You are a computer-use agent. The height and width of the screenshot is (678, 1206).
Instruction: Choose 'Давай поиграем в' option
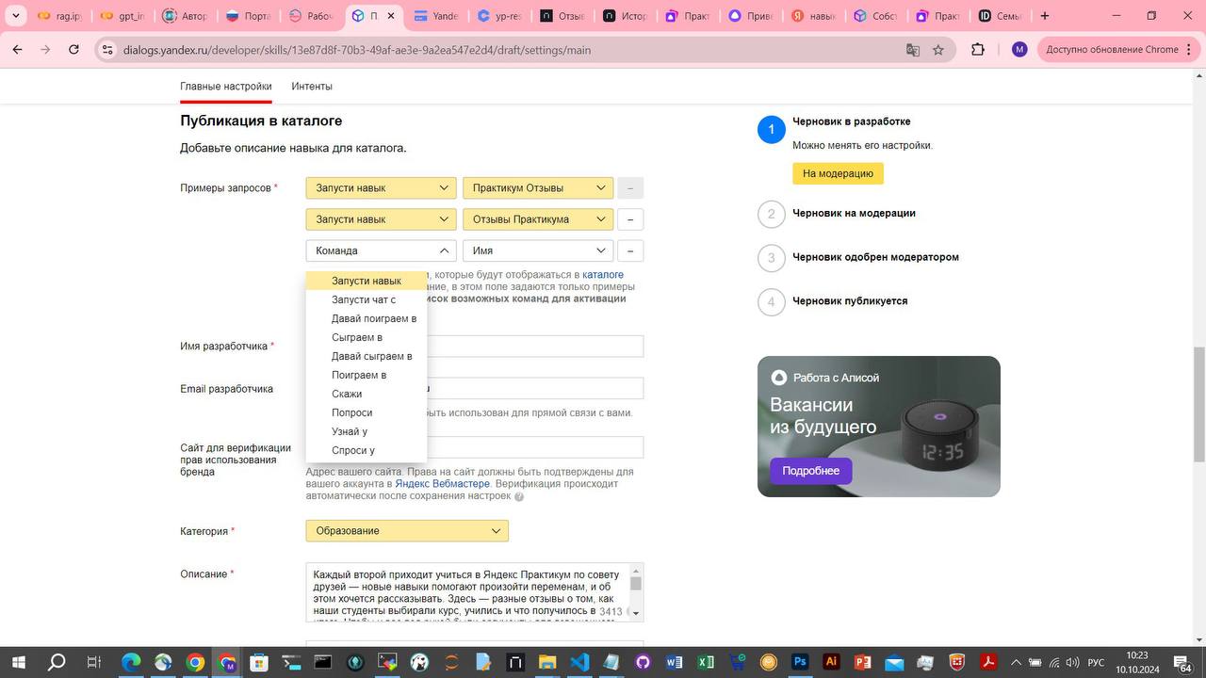tap(367, 318)
